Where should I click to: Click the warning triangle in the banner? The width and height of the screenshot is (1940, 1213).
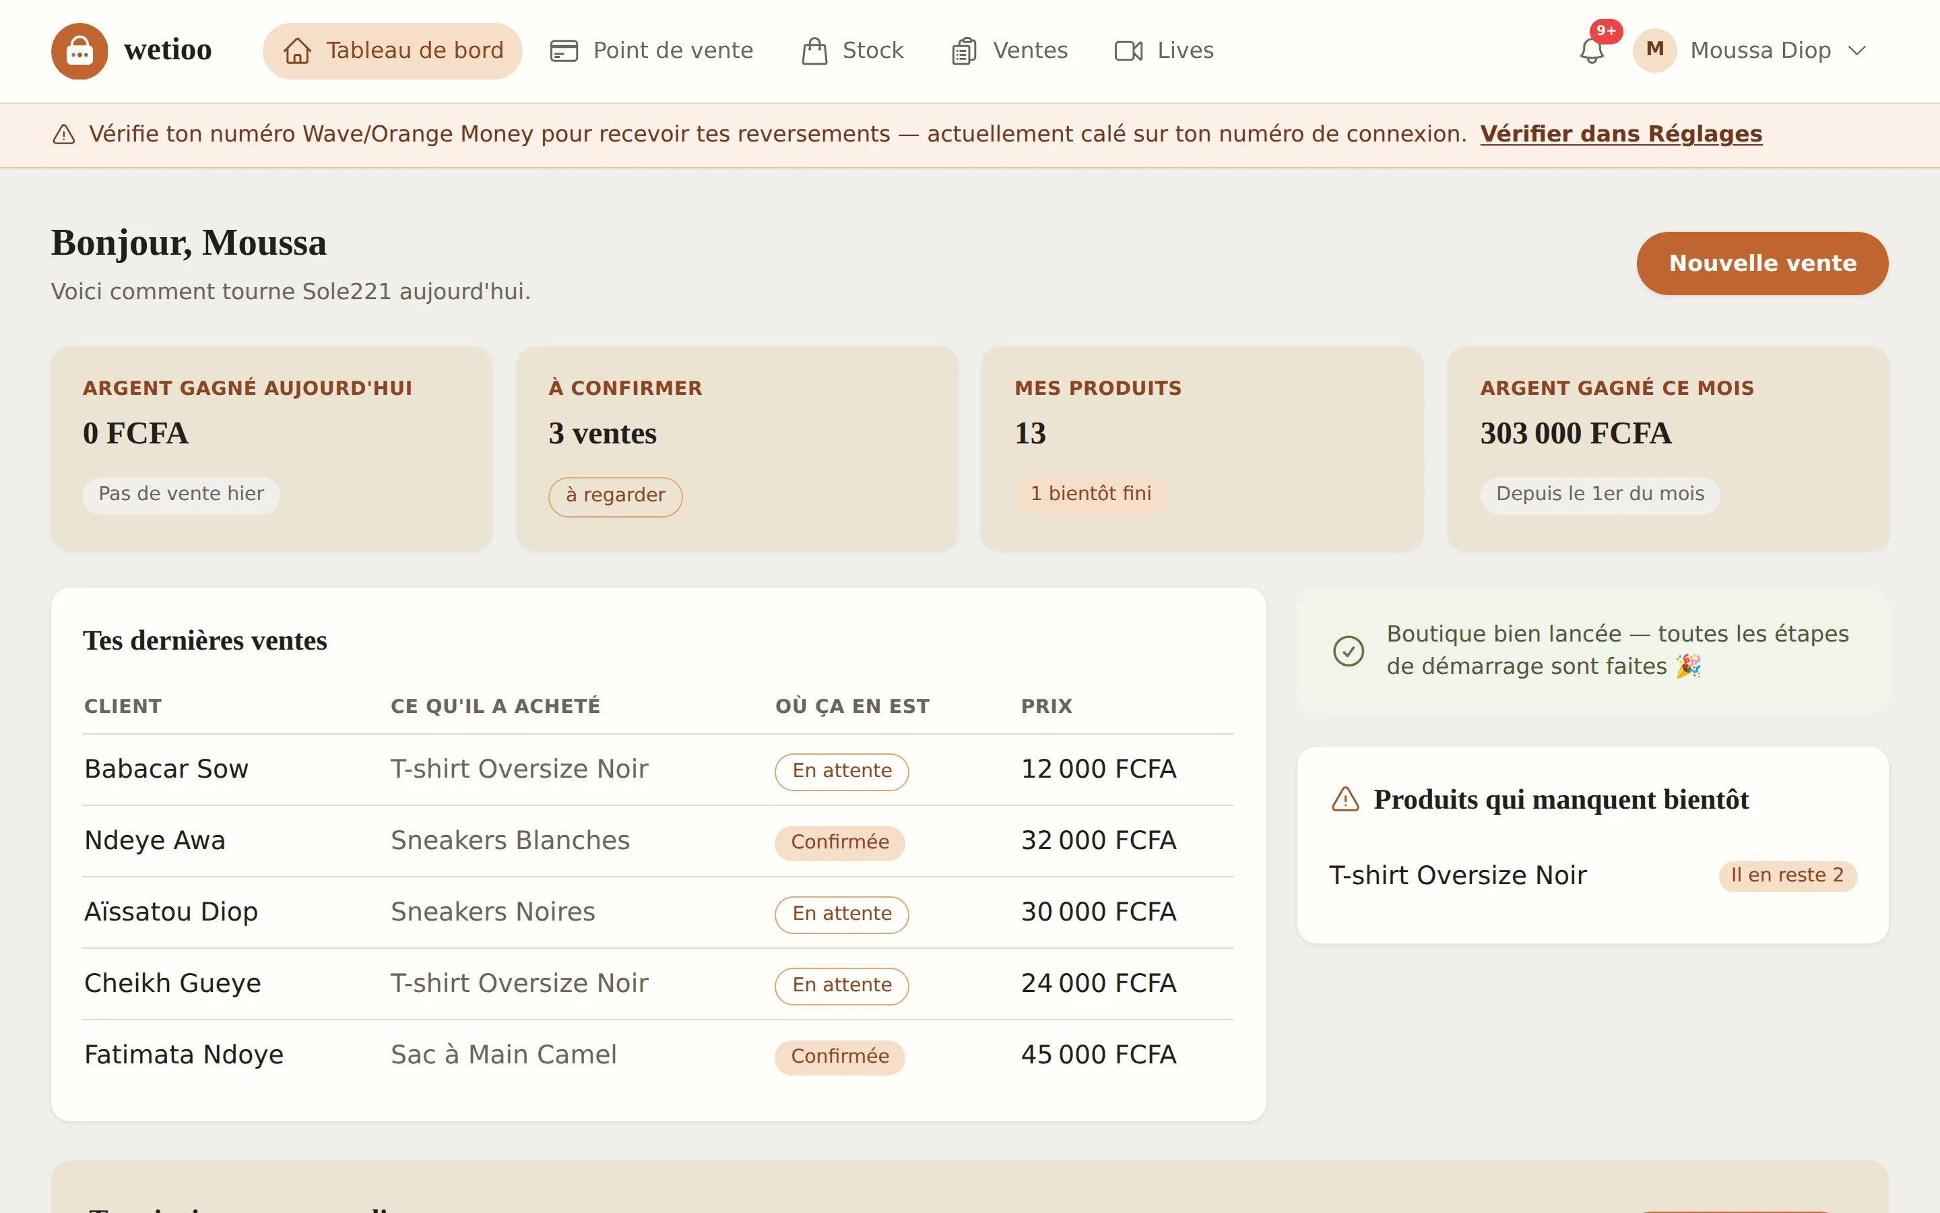(x=64, y=134)
